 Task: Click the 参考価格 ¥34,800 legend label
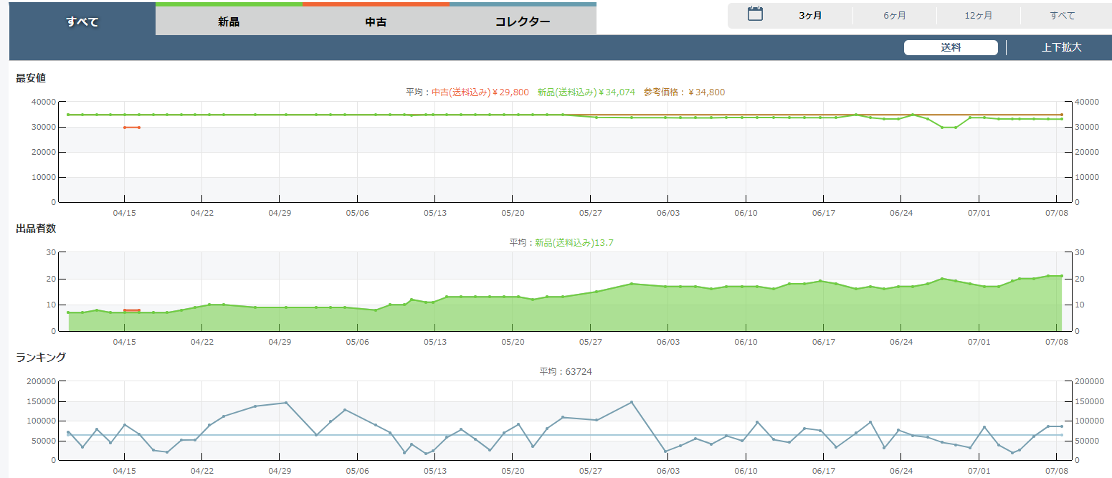click(x=684, y=92)
